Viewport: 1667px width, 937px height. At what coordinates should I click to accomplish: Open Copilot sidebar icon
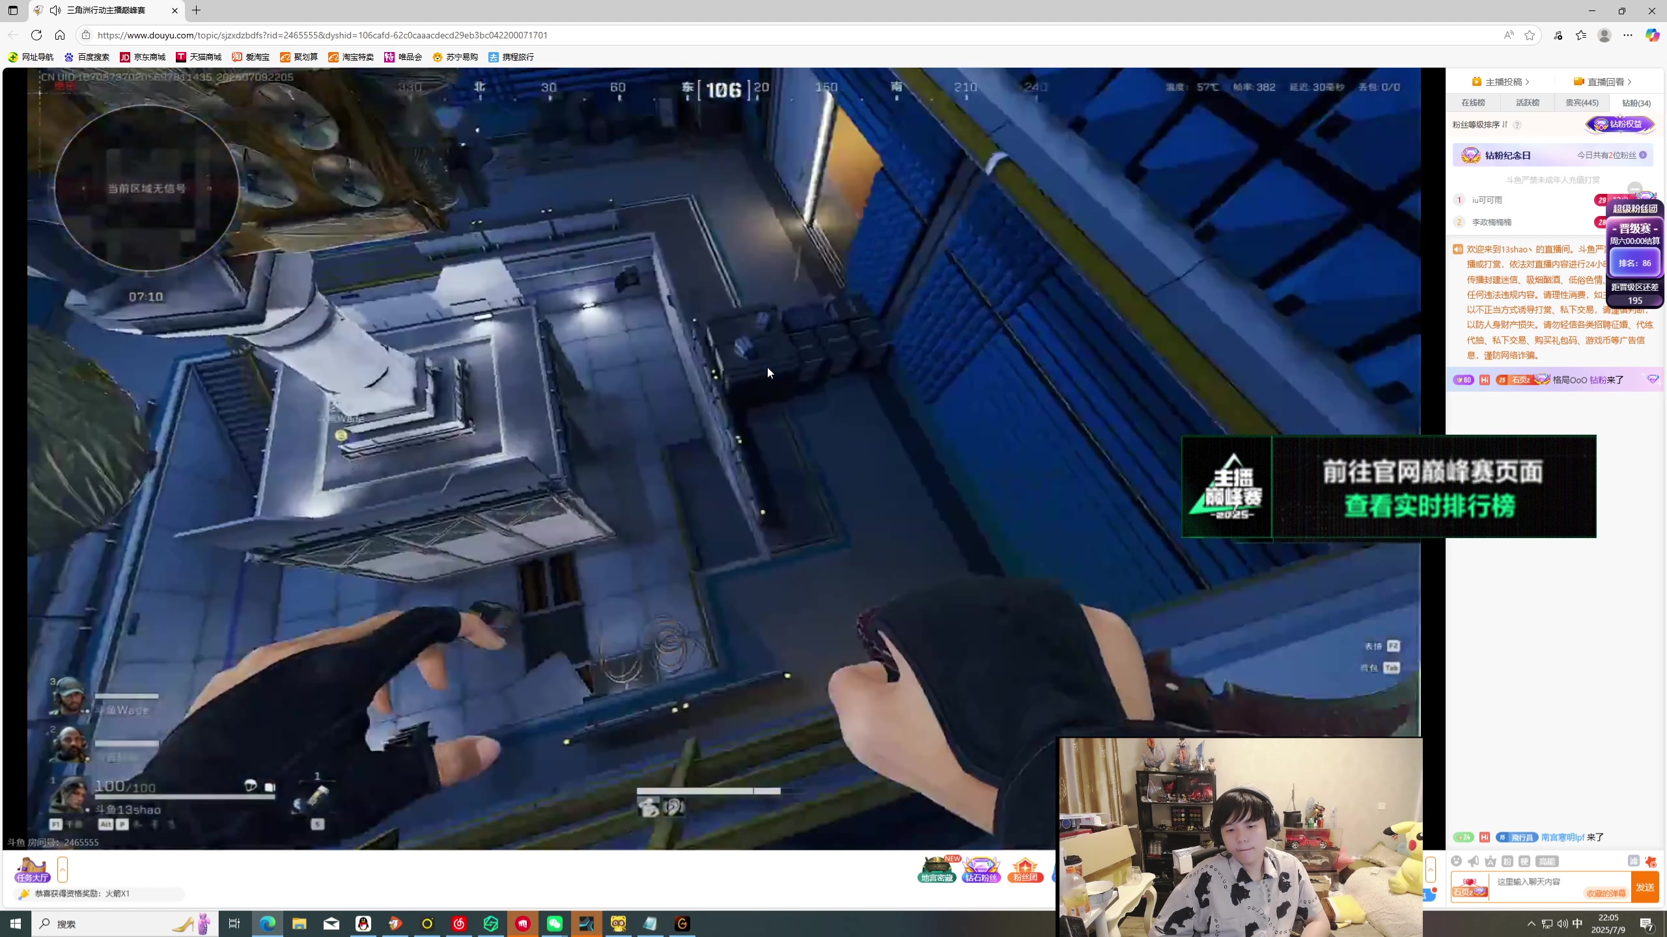(x=1652, y=35)
